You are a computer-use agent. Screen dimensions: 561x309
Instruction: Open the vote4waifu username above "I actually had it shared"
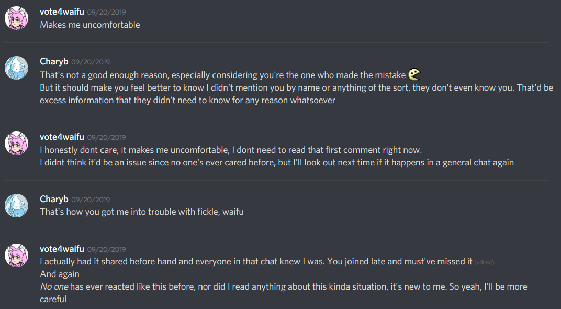coord(62,249)
